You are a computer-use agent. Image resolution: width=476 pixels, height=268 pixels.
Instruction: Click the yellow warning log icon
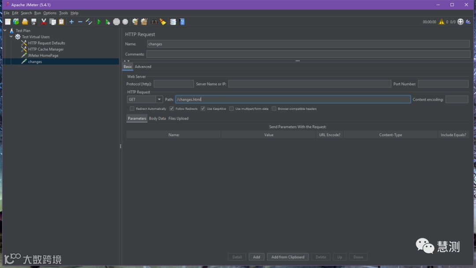pyautogui.click(x=441, y=22)
